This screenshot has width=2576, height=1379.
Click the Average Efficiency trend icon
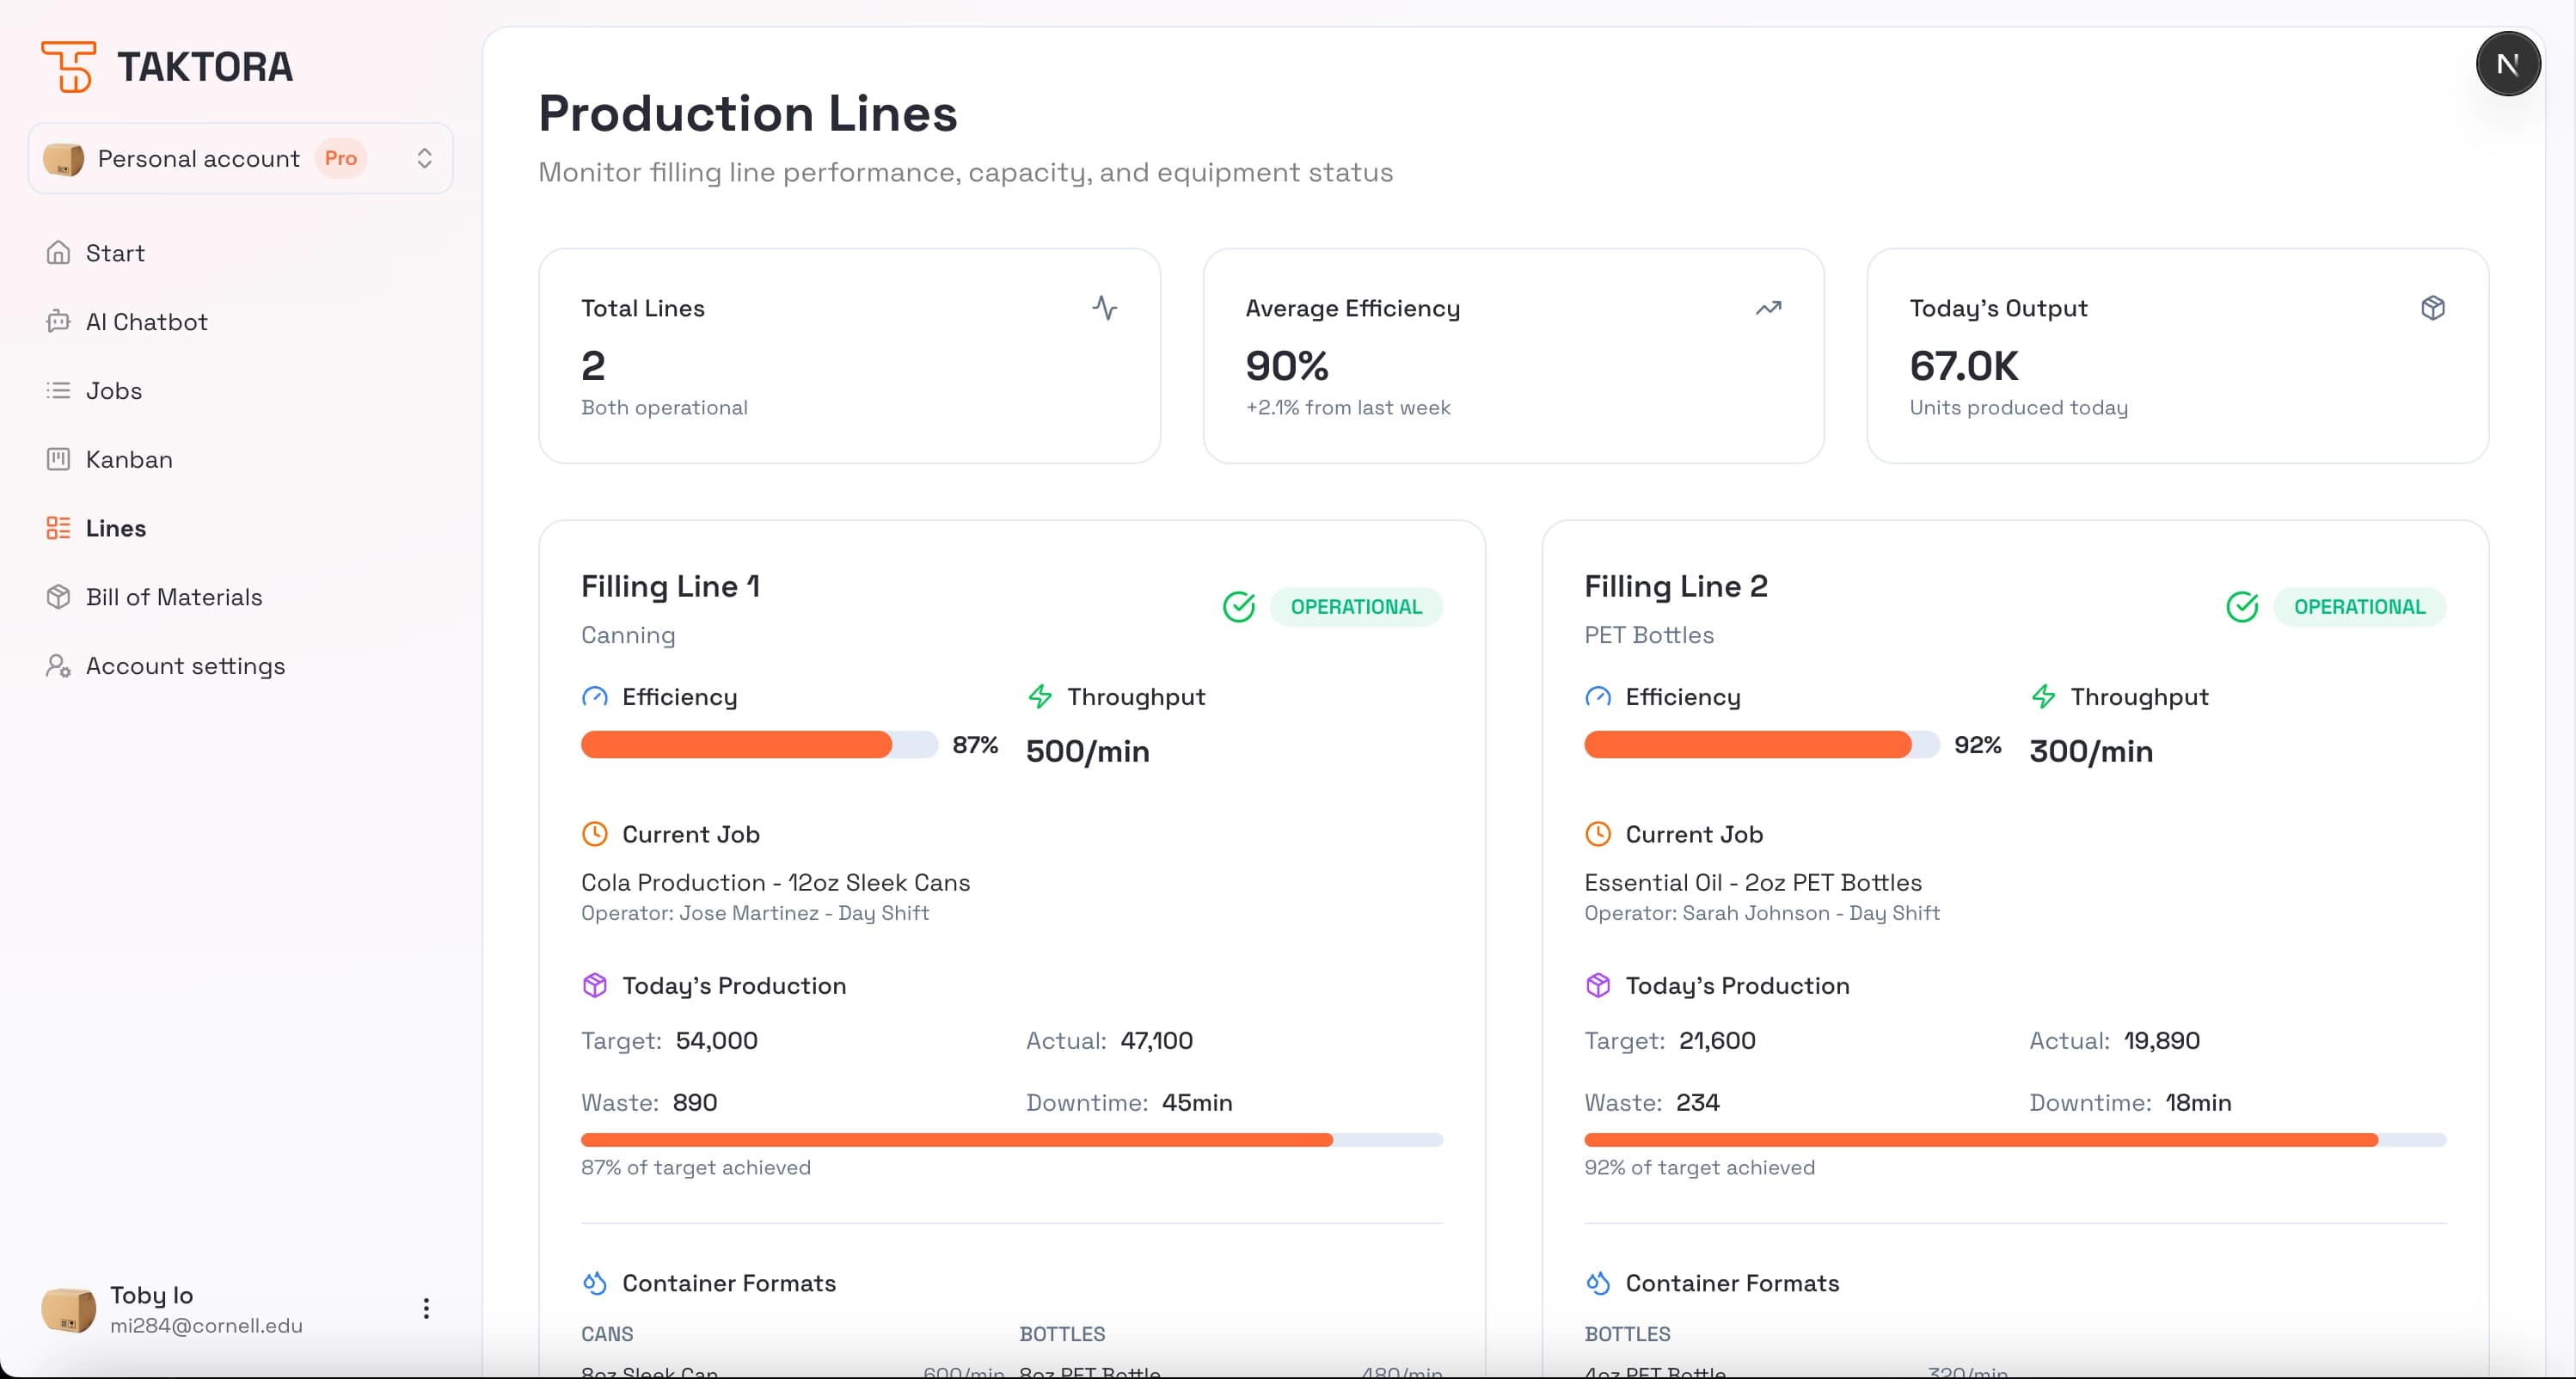click(x=1769, y=307)
